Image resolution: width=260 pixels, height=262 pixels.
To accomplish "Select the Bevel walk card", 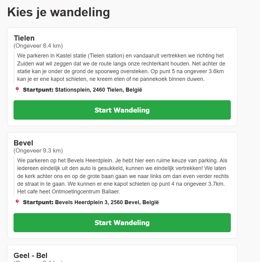I will pyautogui.click(x=122, y=185).
